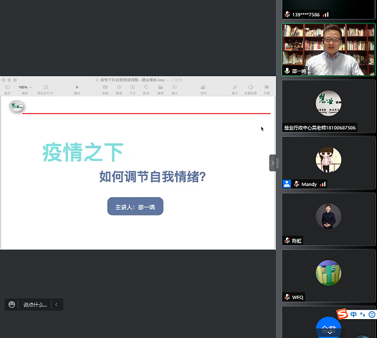Click the muted mic icon beside 陈虹
The width and height of the screenshot is (377, 338).
tap(288, 241)
